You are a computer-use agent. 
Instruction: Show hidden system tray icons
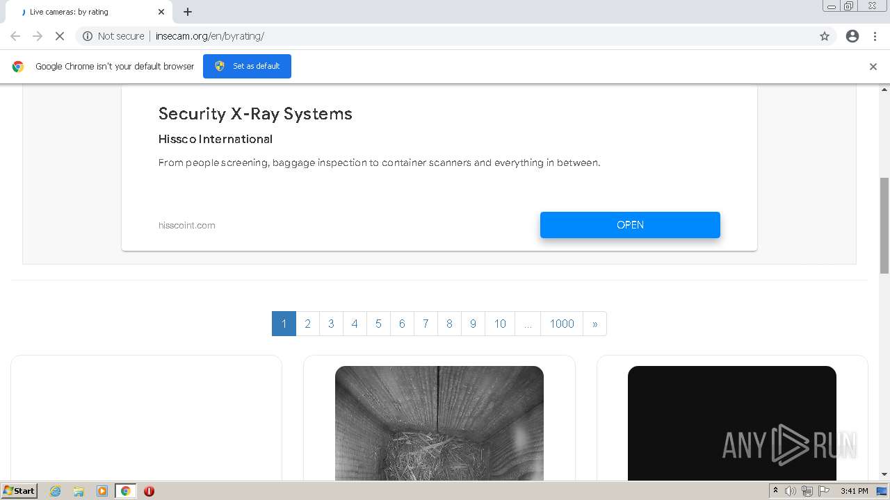coord(775,491)
